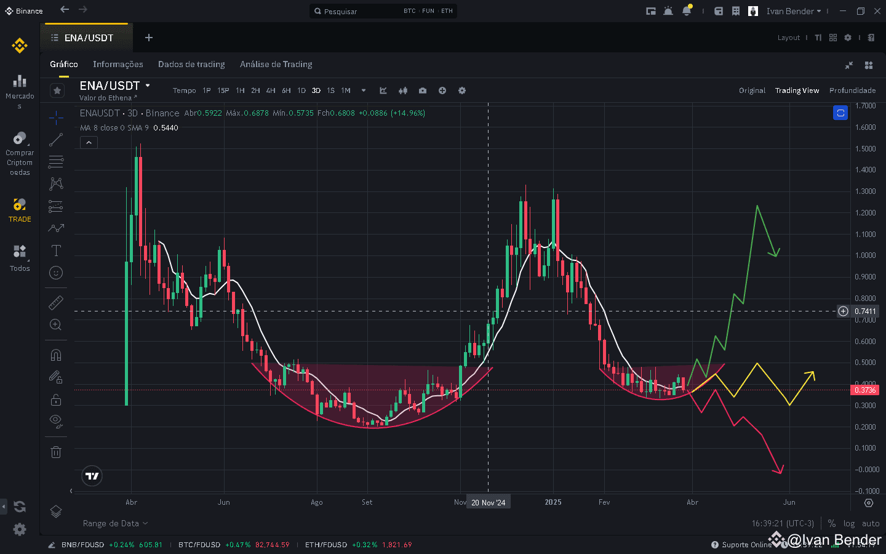Toggle the log scale option
The image size is (886, 554).
(x=849, y=523)
